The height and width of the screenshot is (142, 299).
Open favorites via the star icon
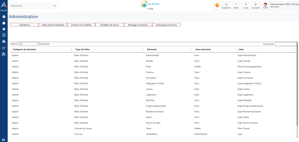(x=4, y=29)
